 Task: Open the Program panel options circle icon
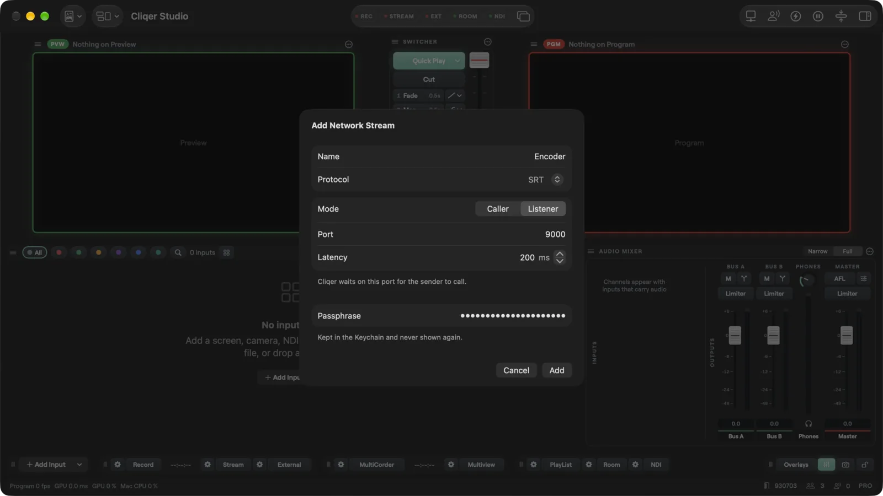coord(845,44)
